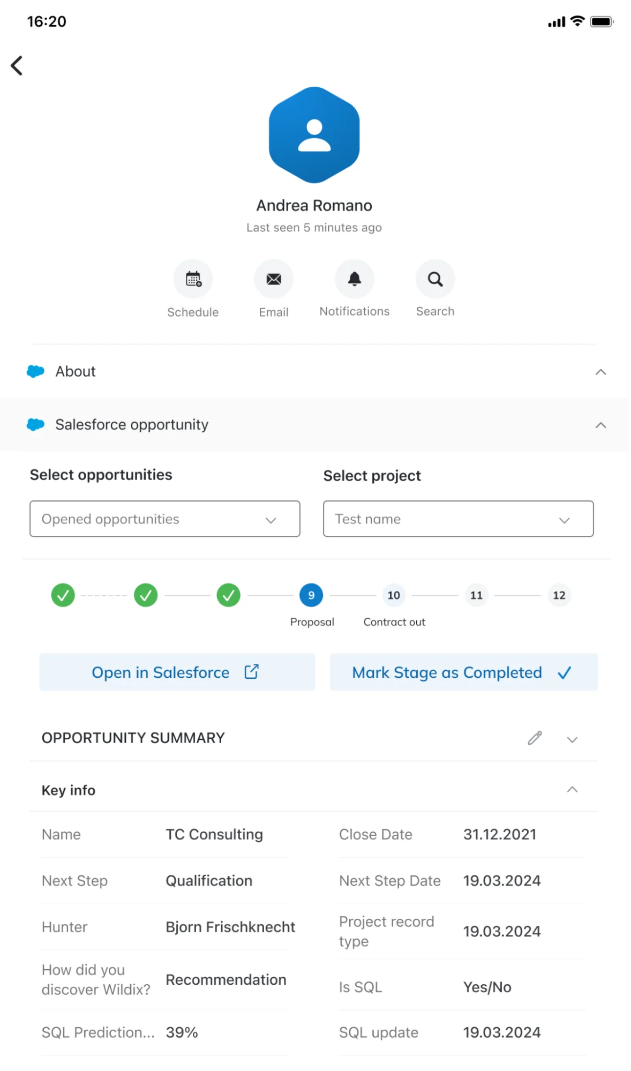Select stage 10 Contract out marker
Viewport: 631px width, 1071px height.
pyautogui.click(x=394, y=595)
